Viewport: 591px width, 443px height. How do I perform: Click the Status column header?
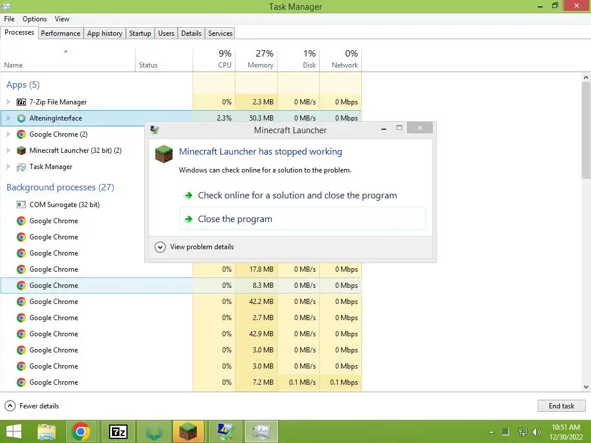click(164, 60)
